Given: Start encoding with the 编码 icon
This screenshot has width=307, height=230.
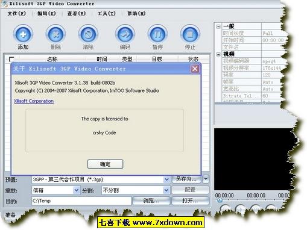Looking at the screenshot, I should [125, 34].
